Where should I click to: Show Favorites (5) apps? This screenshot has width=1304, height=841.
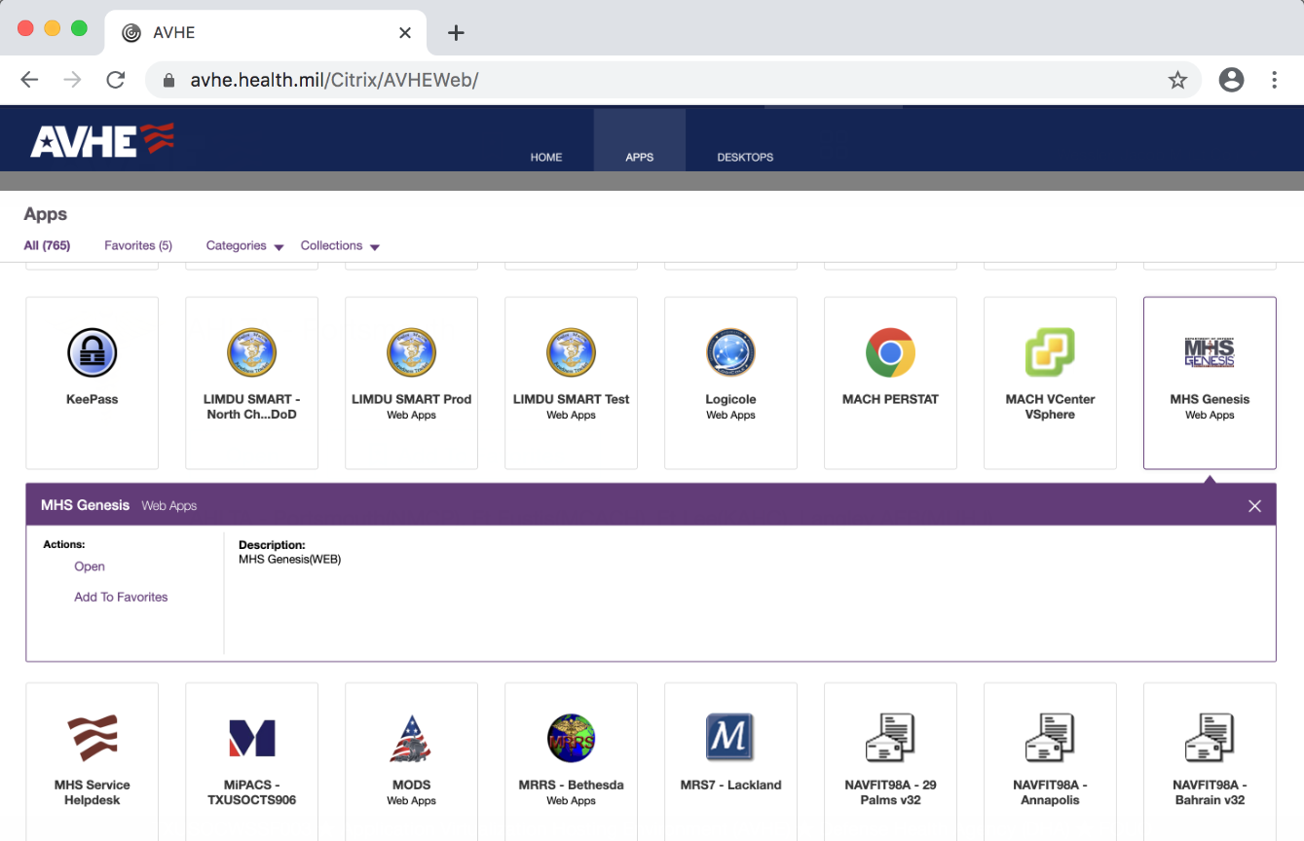[138, 245]
